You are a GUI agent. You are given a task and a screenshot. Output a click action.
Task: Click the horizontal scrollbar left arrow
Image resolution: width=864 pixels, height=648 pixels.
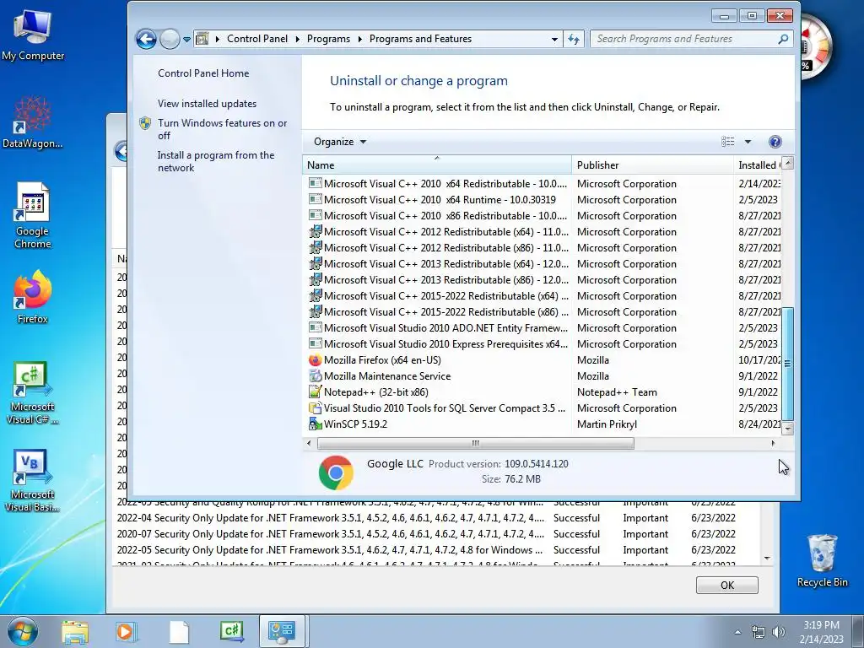[309, 443]
